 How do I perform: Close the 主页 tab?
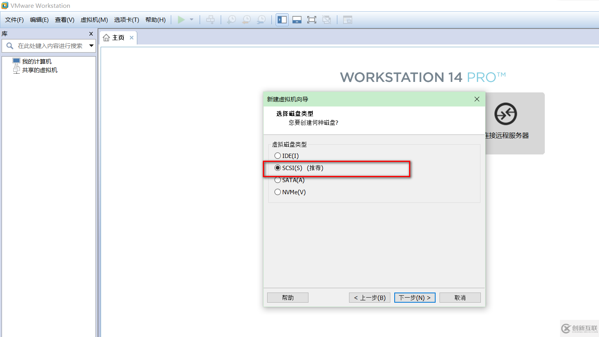click(x=131, y=38)
